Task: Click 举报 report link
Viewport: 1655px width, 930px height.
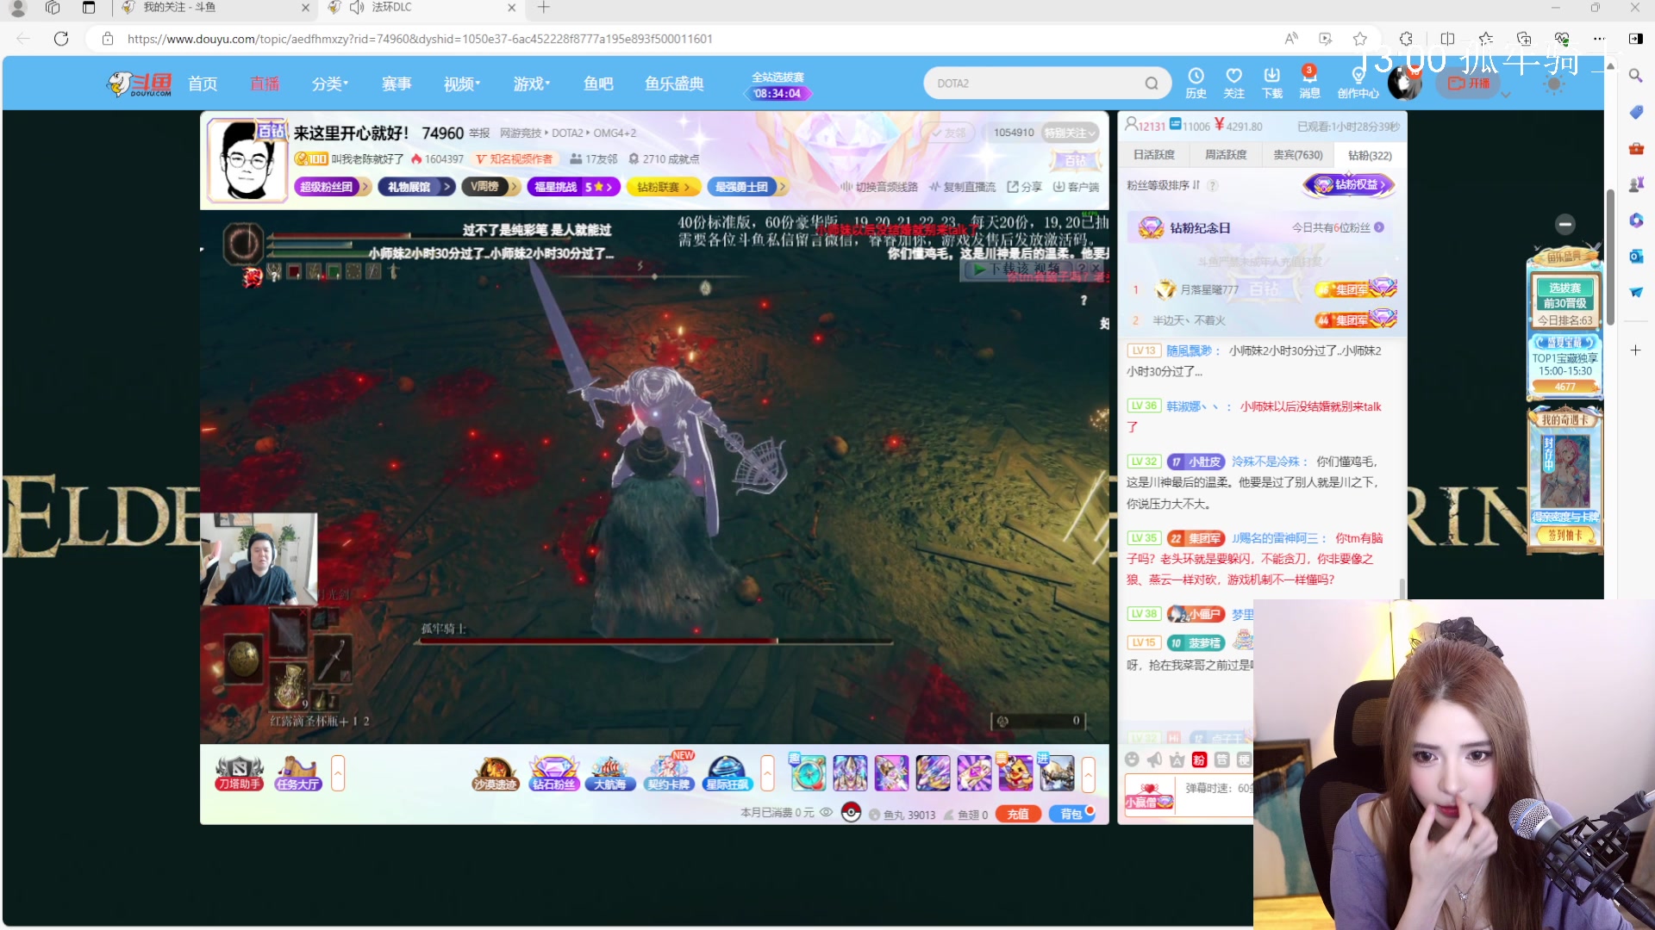Action: (x=478, y=133)
